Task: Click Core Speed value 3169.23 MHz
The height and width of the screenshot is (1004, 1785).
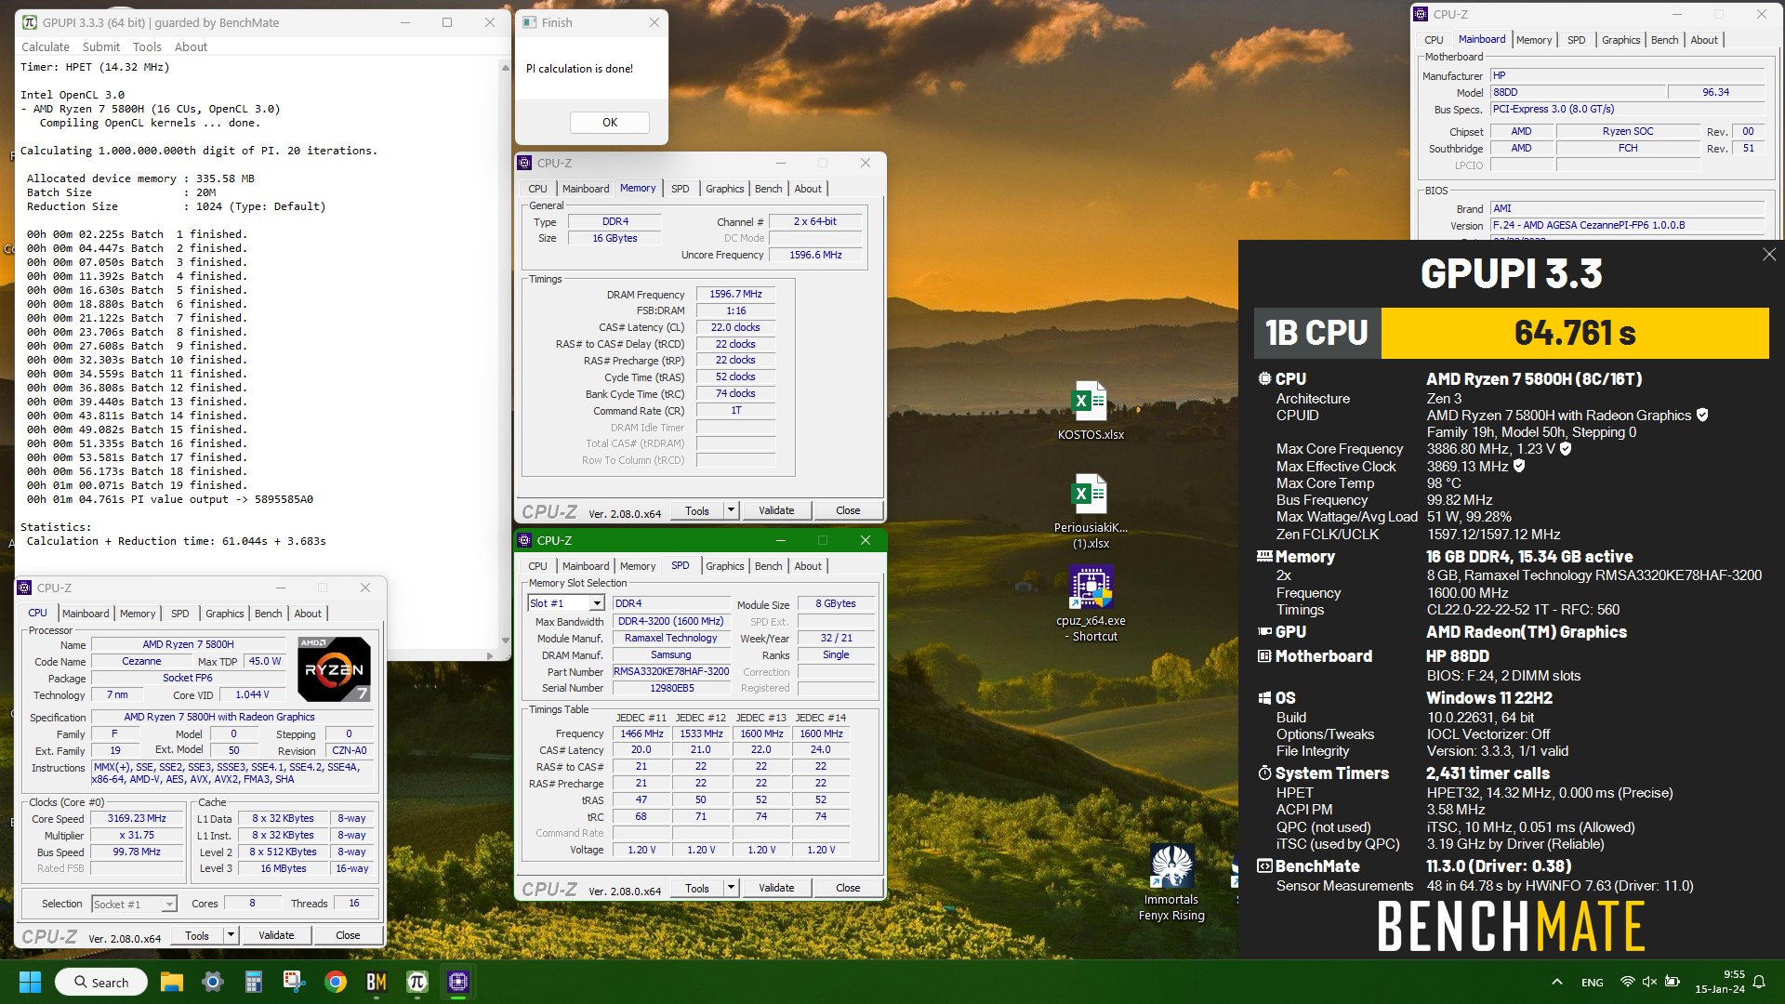Action: click(137, 819)
